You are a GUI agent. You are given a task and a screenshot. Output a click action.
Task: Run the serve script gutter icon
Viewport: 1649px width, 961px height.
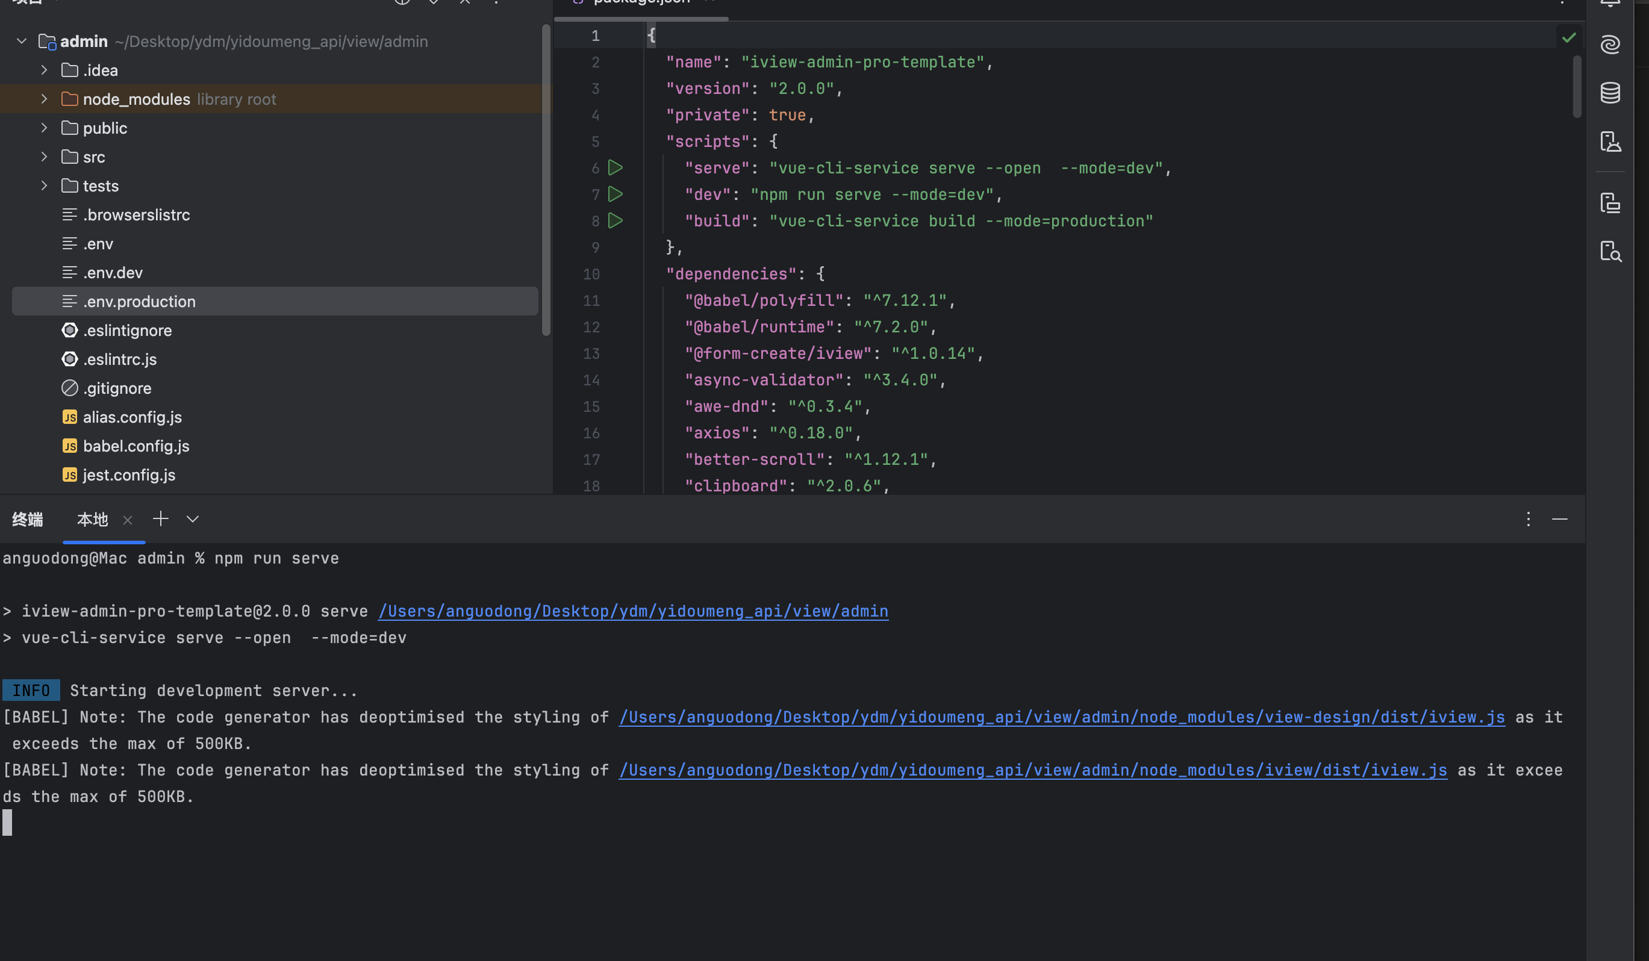615,167
